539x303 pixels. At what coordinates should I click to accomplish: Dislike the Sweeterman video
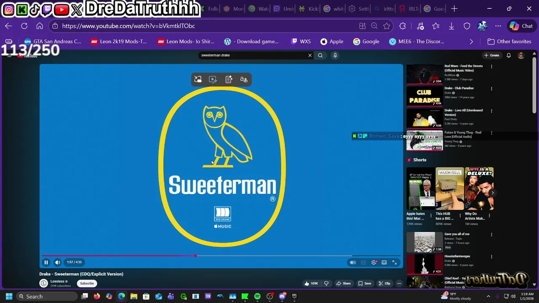click(326, 283)
